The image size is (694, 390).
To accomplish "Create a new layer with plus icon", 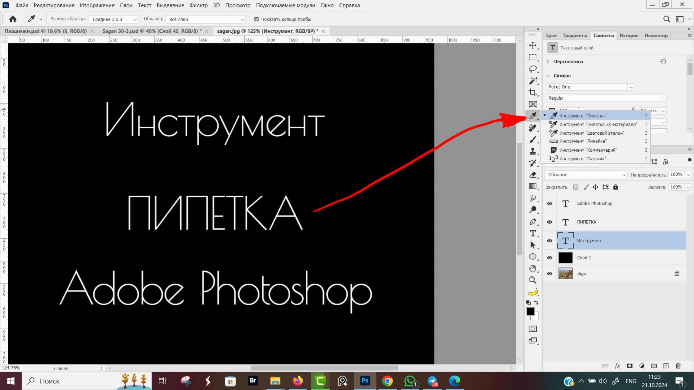I will 666,366.
